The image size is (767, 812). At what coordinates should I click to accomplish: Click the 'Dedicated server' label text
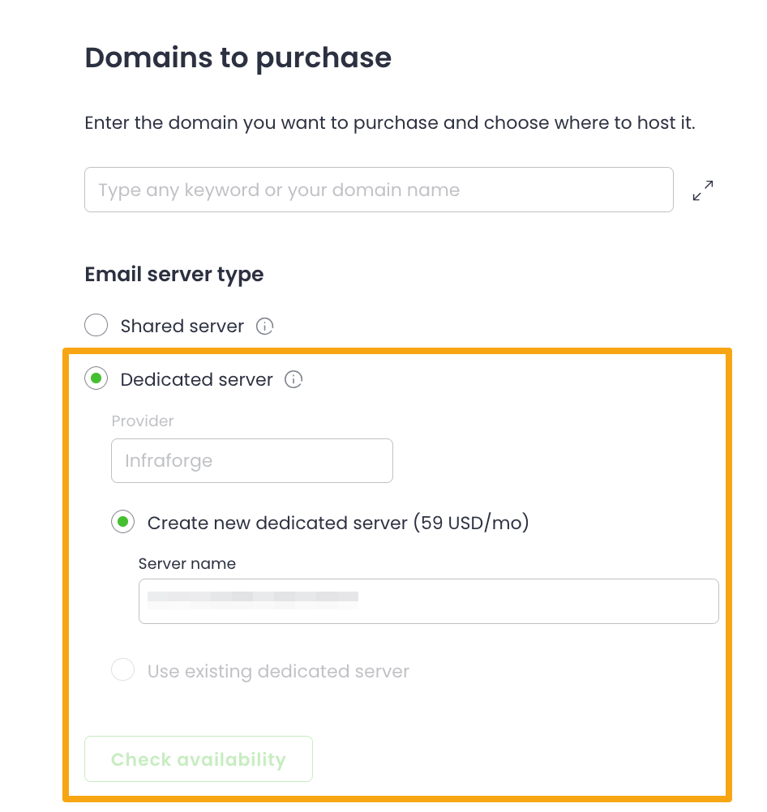pos(197,380)
